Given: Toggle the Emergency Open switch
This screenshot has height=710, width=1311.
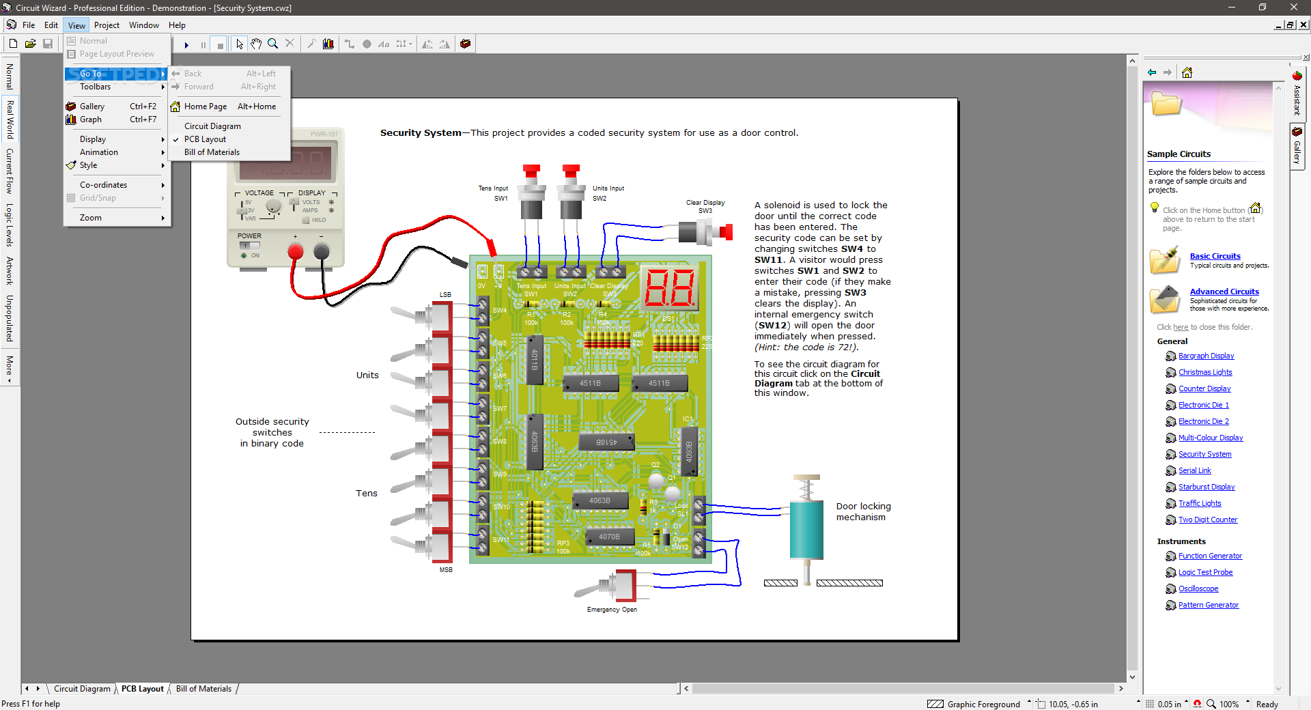Looking at the screenshot, I should (x=606, y=585).
